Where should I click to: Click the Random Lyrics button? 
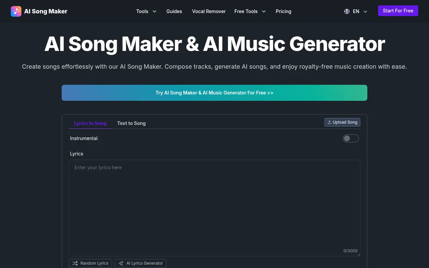90,263
